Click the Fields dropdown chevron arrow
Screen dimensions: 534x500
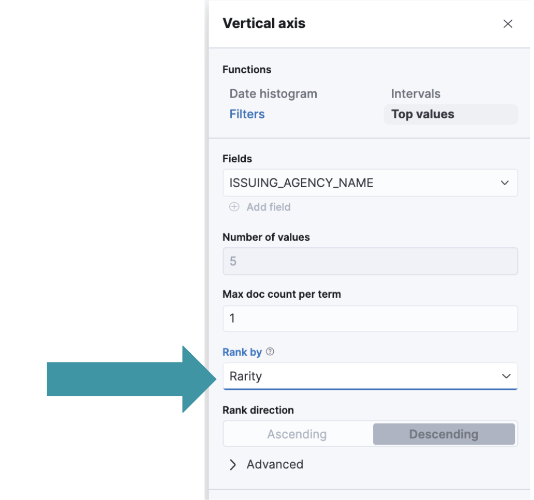click(504, 183)
